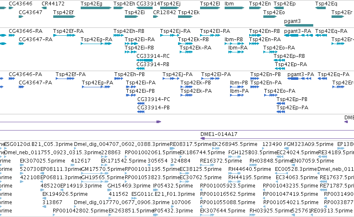Click the Tsp42Ef-RA transcript label
This screenshot has width=354, height=217.
[x=68, y=31]
